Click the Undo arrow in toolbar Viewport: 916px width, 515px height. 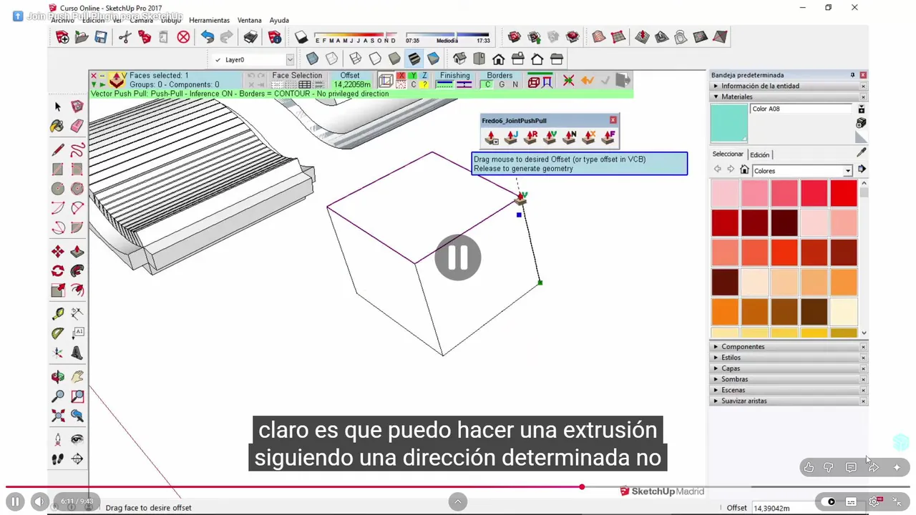point(207,37)
